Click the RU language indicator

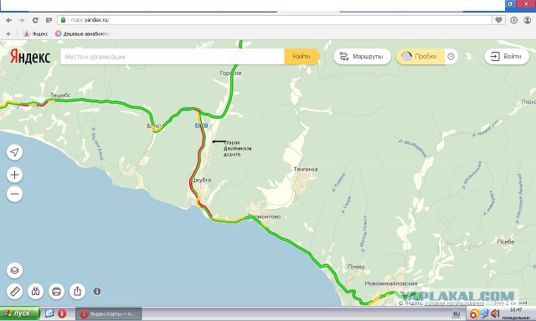pos(456,313)
